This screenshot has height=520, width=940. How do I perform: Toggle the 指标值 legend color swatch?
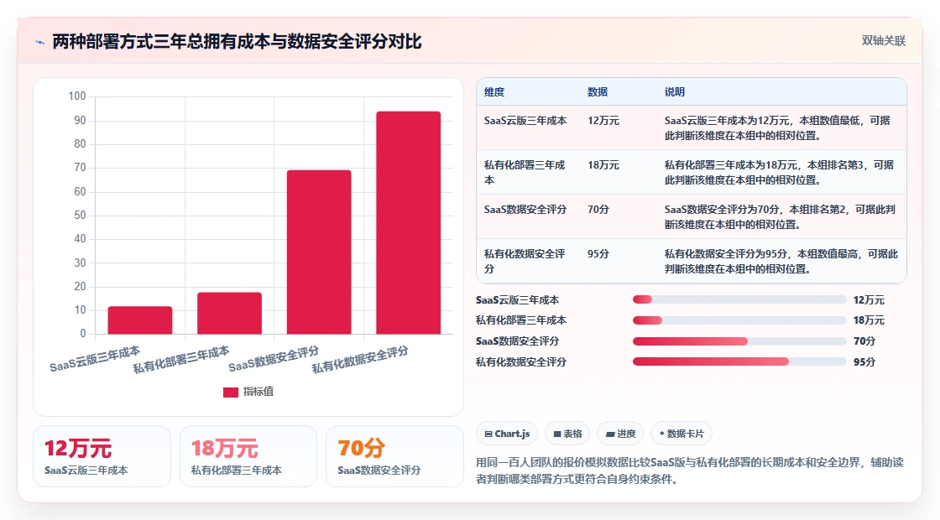pyautogui.click(x=230, y=392)
